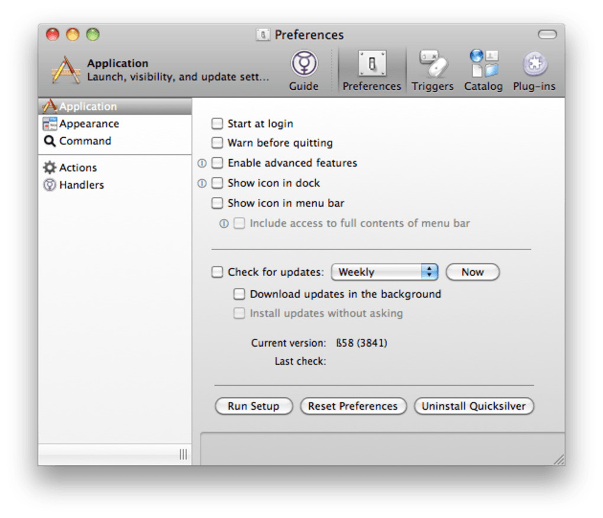Image resolution: width=603 pixels, height=518 pixels.
Task: Click the info icon beside Show icon in dock
Action: click(202, 183)
